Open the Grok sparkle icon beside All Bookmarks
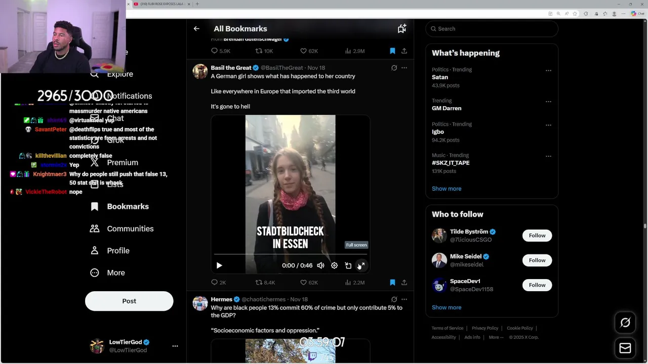The width and height of the screenshot is (648, 364). tap(401, 29)
